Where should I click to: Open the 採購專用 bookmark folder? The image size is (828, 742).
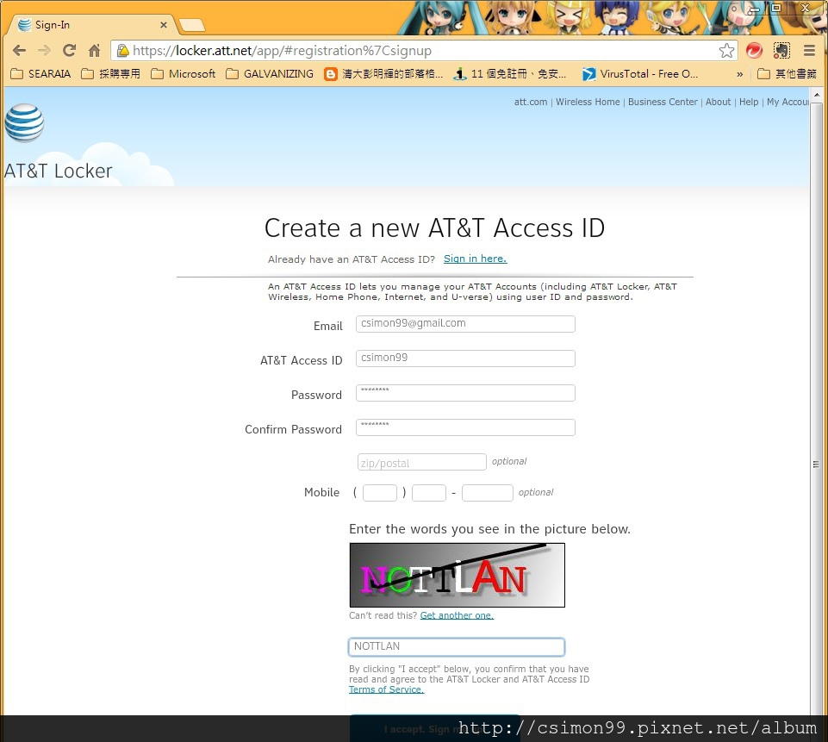pos(111,74)
